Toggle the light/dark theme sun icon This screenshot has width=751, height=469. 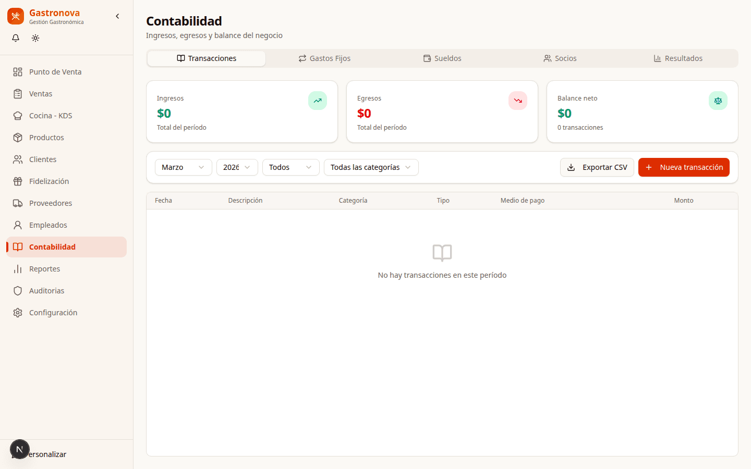point(35,38)
